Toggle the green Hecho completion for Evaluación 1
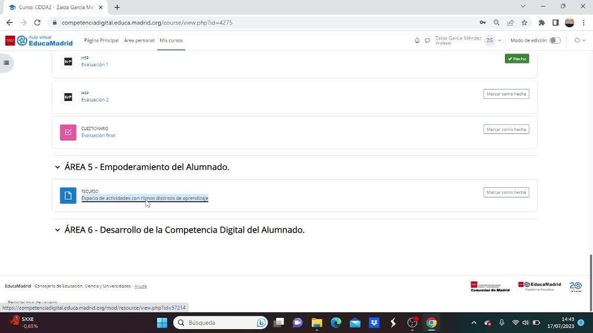The width and height of the screenshot is (593, 333). (x=516, y=59)
